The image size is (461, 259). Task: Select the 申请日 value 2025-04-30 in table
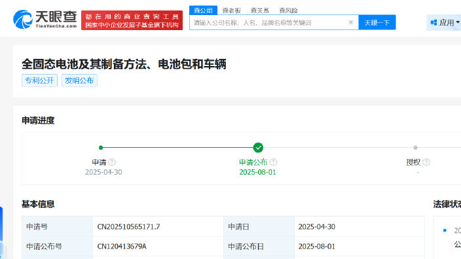317,227
